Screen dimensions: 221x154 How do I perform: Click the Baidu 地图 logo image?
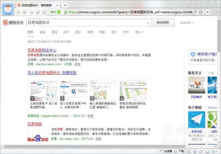[38, 136]
